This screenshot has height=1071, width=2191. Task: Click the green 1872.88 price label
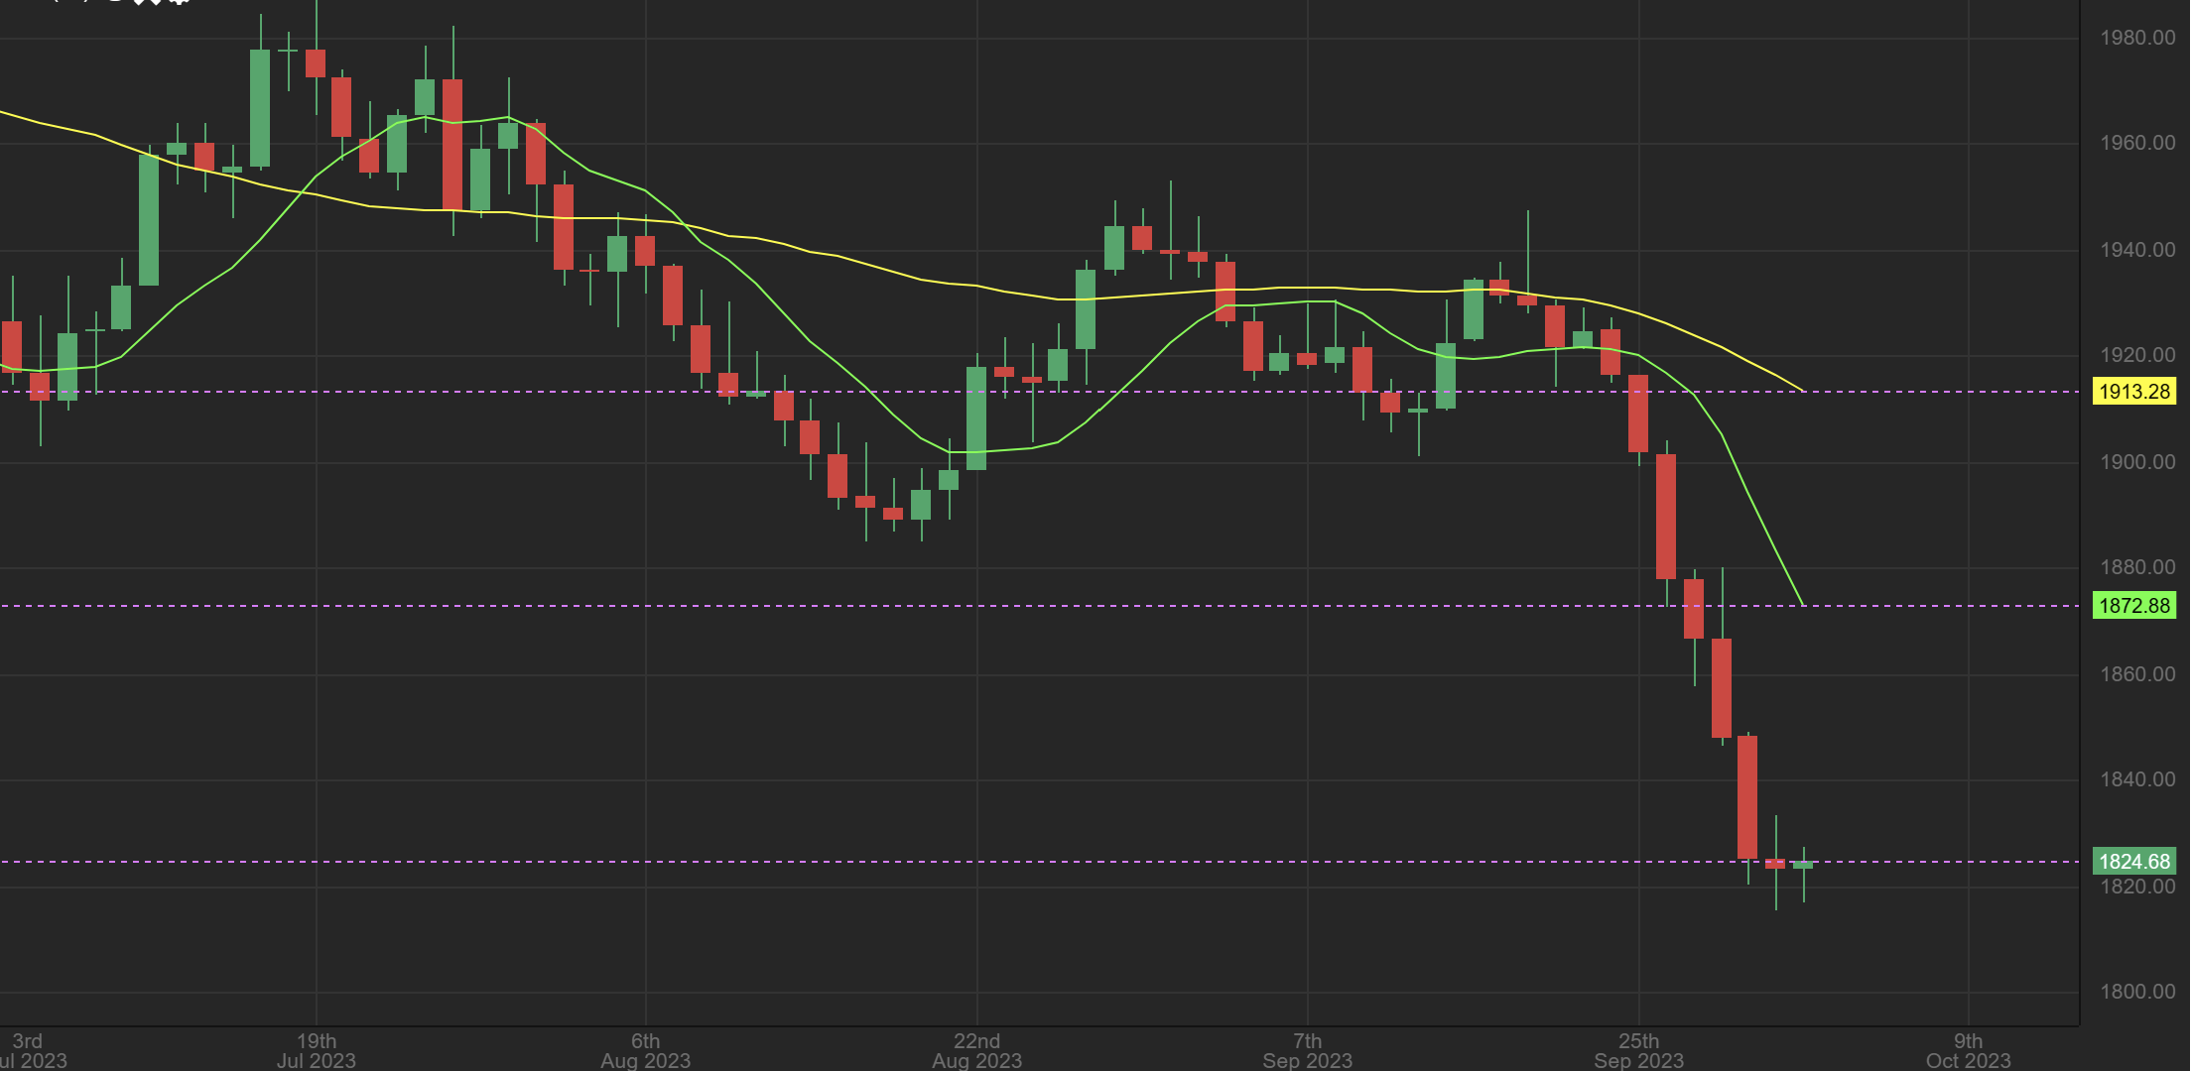coord(2134,605)
